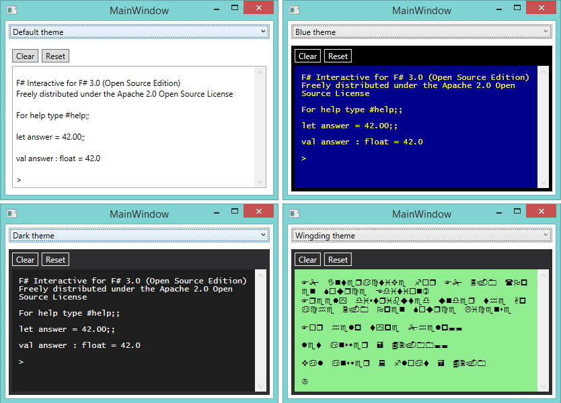Click the prompt symbol in Wingding theme console
The width and height of the screenshot is (561, 403).
click(305, 382)
